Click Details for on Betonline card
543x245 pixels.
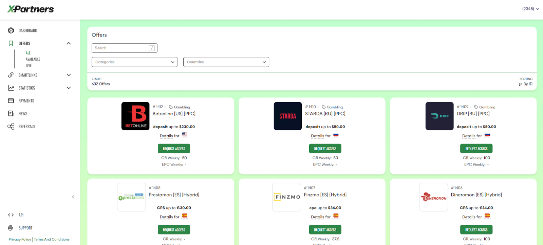tap(170, 136)
